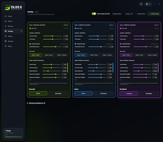Adjust Structure Intensity slider in Emerald card
This screenshot has width=163, height=142.
coord(53,36)
